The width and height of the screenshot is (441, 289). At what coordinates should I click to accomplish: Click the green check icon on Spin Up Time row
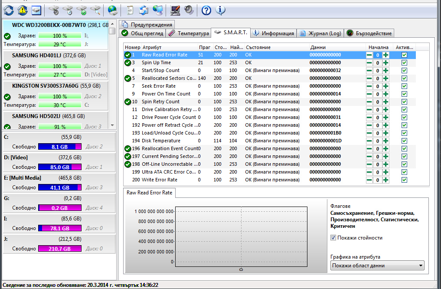pos(127,63)
